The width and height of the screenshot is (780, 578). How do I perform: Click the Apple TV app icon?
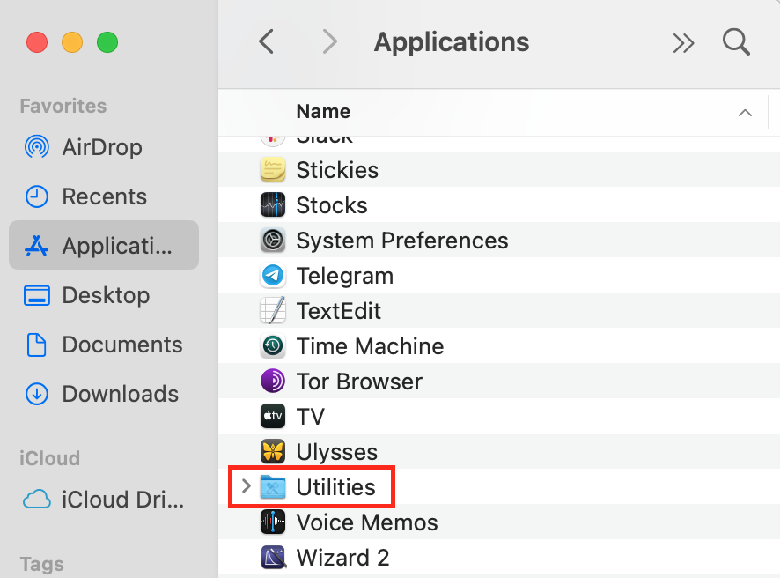[273, 416]
